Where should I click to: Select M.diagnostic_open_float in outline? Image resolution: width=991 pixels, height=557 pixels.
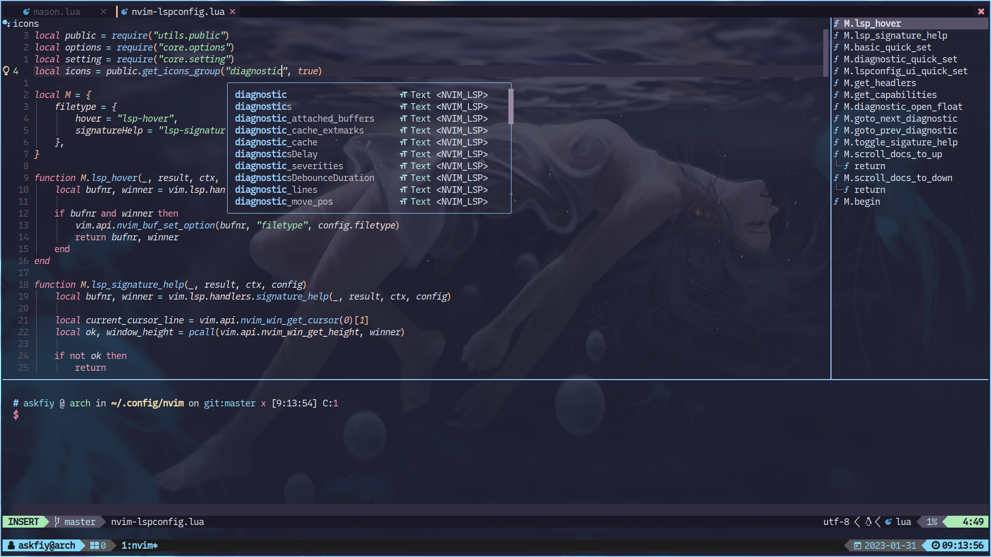tap(903, 106)
